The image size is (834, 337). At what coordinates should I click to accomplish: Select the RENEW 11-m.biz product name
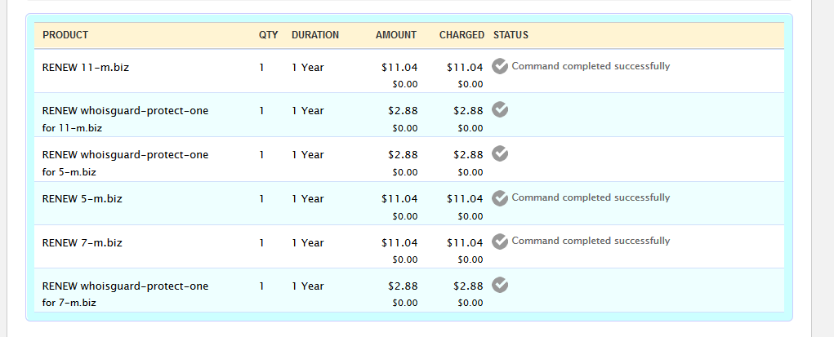[x=86, y=67]
